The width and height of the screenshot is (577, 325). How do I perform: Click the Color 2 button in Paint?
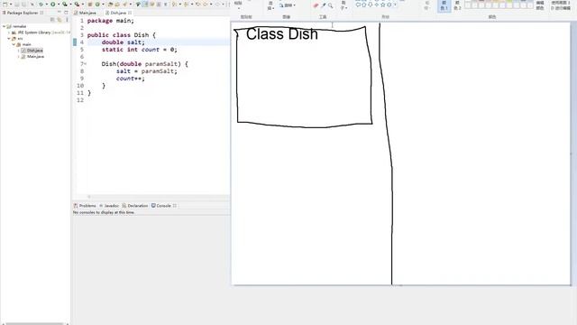click(457, 5)
